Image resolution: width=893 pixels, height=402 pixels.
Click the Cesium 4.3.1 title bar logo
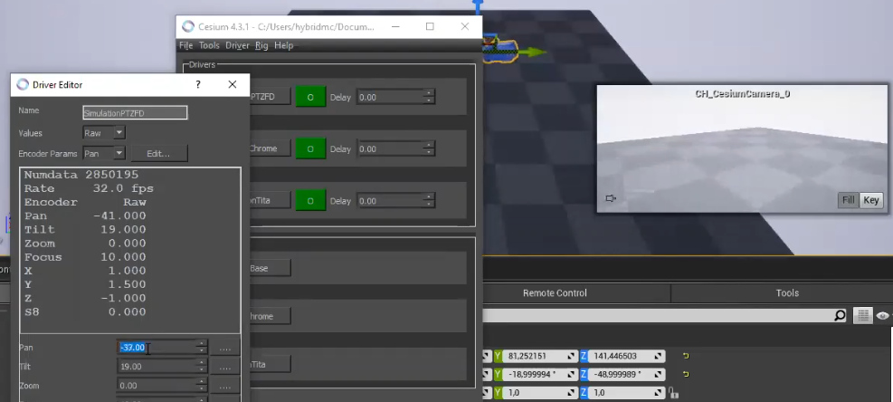click(x=188, y=26)
